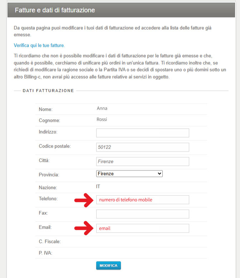Click the Nome value "Anna"
Image resolution: width=240 pixels, height=278 pixels.
tap(102, 108)
